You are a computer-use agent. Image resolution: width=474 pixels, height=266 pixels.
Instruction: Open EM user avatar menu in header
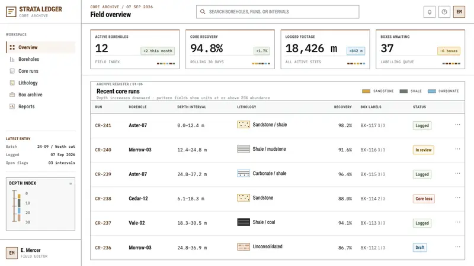(459, 12)
